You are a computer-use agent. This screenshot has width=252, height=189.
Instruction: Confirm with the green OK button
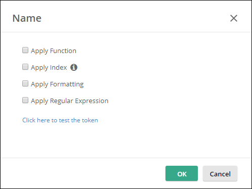click(x=182, y=173)
